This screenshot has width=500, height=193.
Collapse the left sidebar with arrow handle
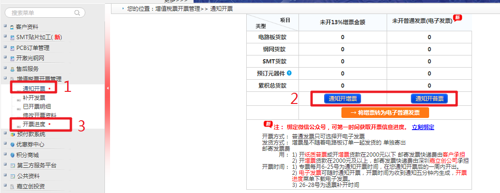click(107, 88)
